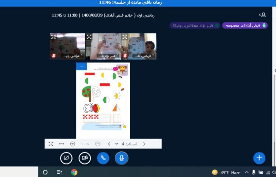The image size is (276, 177).
Task: Click the shared slide 4 image
Action: click(103, 101)
